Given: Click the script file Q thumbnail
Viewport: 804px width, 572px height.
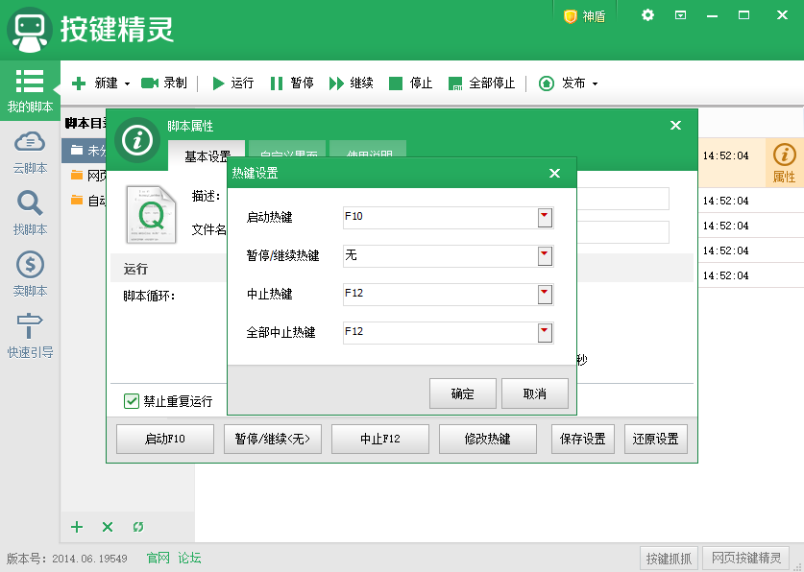Looking at the screenshot, I should click(152, 214).
